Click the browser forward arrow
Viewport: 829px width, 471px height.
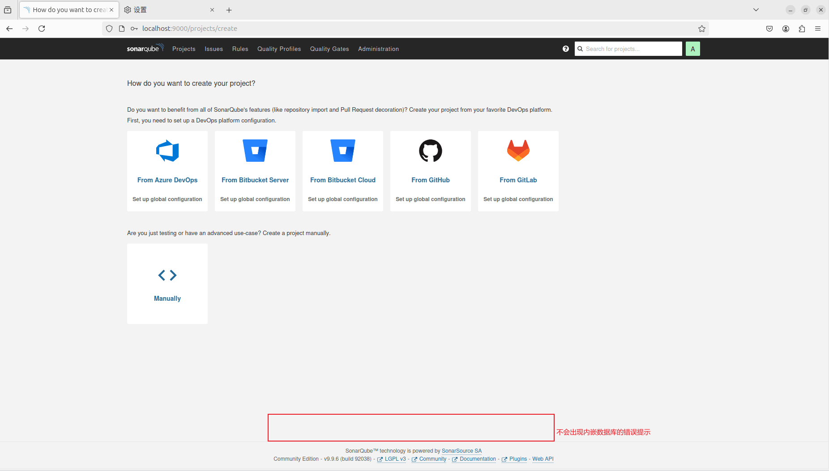tap(26, 29)
